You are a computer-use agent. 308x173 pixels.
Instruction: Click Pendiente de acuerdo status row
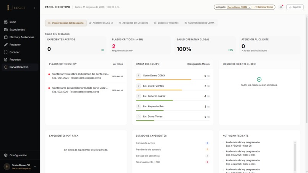tap(173, 149)
